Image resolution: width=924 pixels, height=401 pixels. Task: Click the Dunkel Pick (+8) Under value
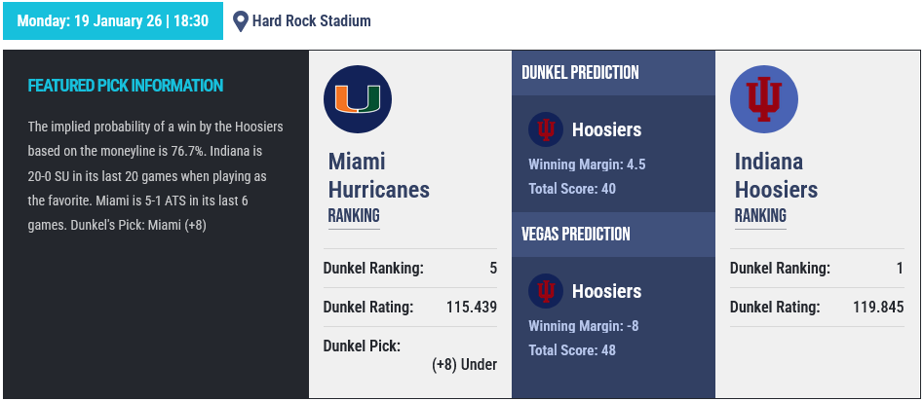click(x=464, y=364)
